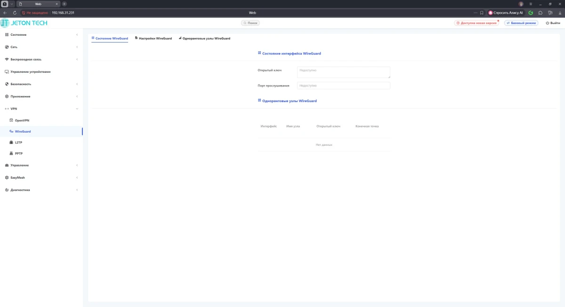The width and height of the screenshot is (565, 307).
Task: Open OpenVPN in the VPN submenu
Action: [22, 120]
